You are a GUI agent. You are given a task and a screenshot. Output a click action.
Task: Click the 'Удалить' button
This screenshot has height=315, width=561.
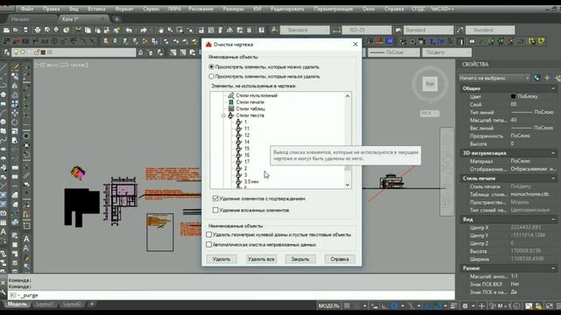click(x=222, y=259)
